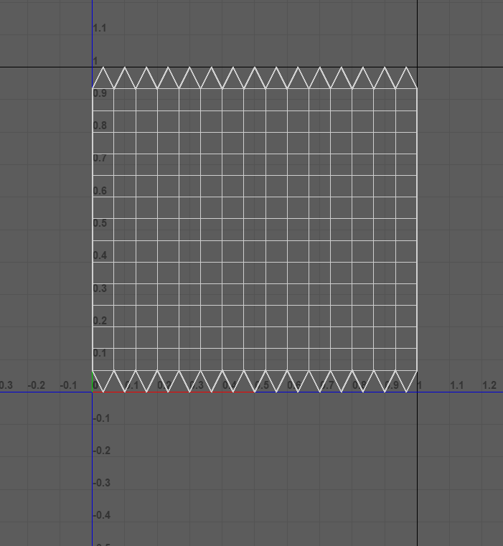503x546 pixels.
Task: Select the bottom-right corner vertex of quad grid
Action: [x=418, y=370]
